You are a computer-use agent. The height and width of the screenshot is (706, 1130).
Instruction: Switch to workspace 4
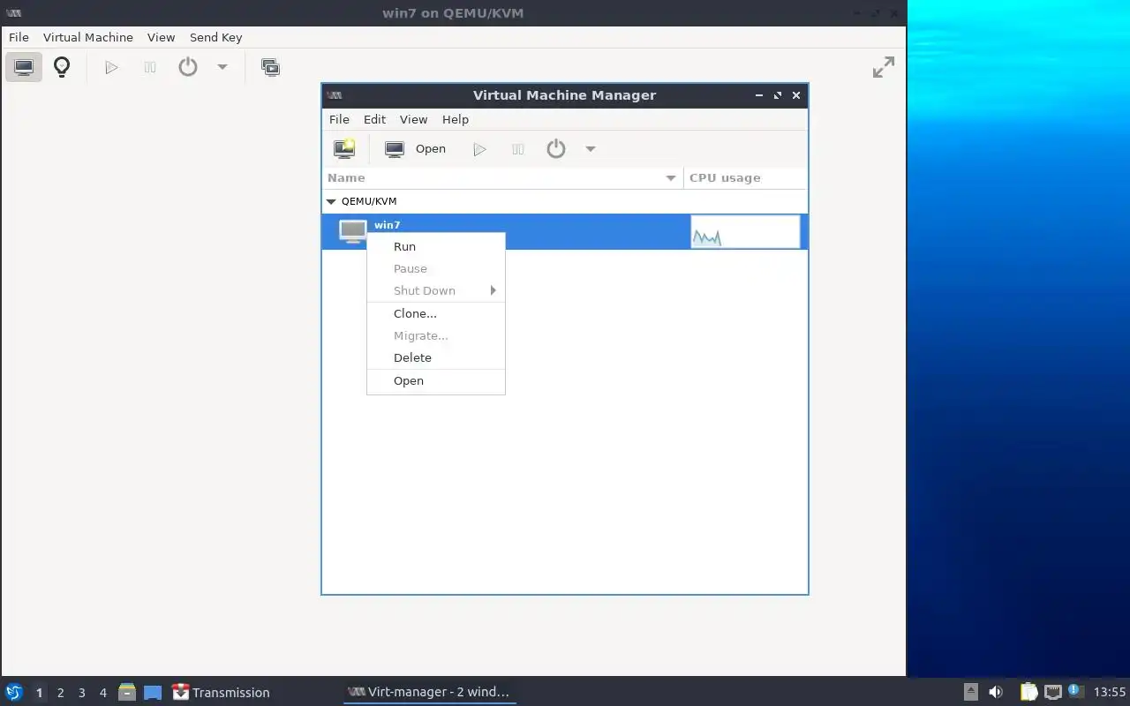pos(102,693)
